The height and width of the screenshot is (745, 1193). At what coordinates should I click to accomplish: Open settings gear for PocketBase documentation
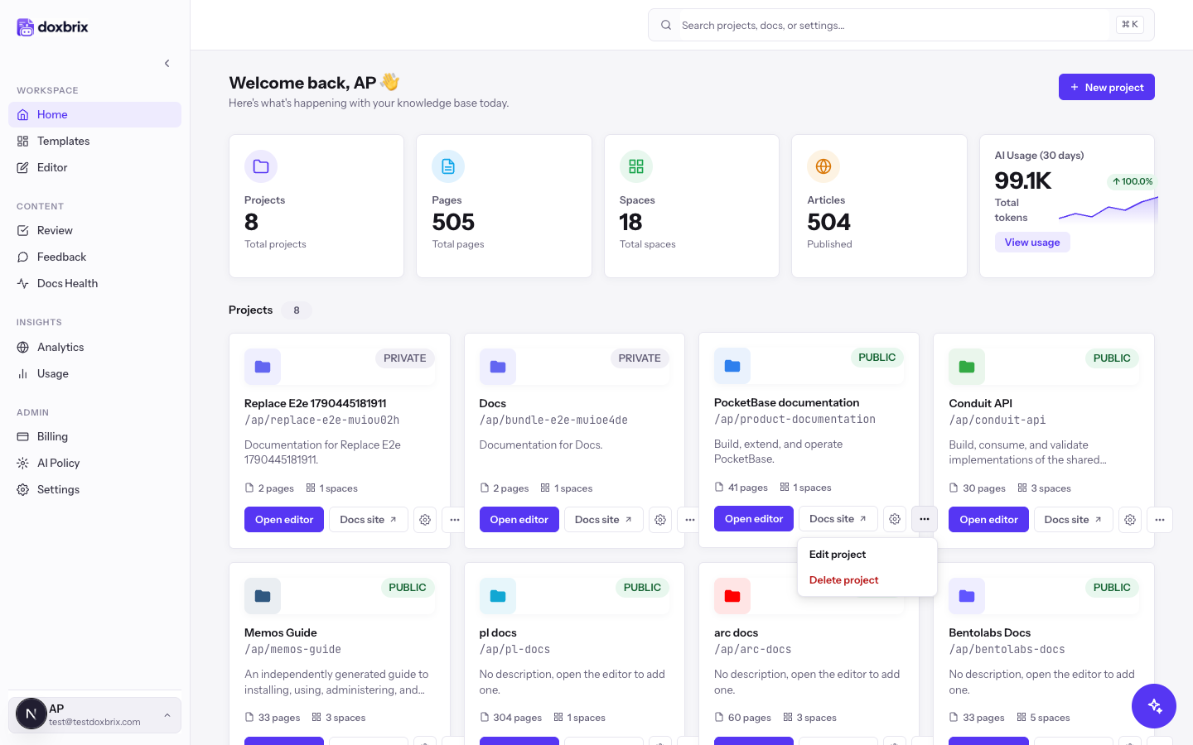click(x=895, y=519)
